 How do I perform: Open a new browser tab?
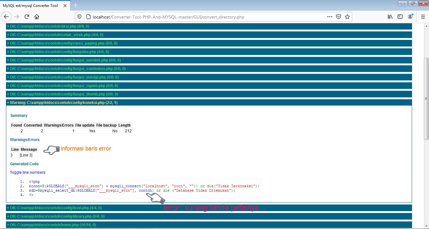pyautogui.click(x=75, y=5)
